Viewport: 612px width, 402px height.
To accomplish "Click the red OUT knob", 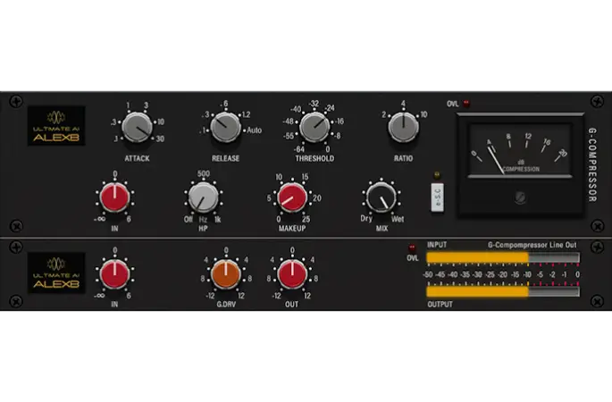I will (291, 274).
